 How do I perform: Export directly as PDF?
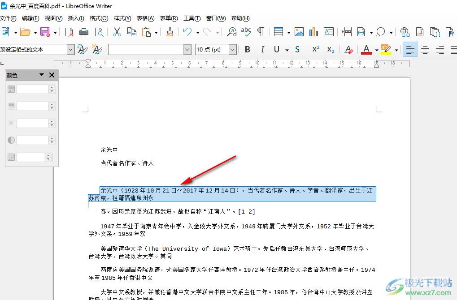[x=70, y=32]
